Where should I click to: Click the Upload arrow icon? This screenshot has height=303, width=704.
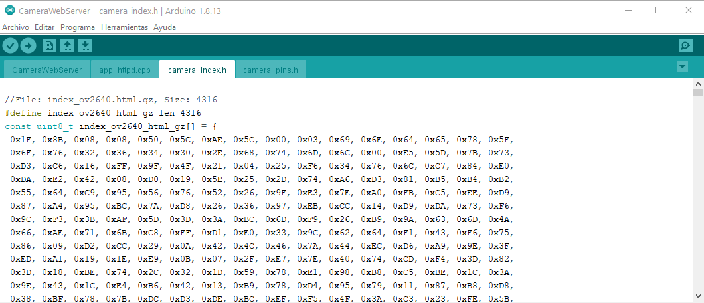(x=28, y=45)
